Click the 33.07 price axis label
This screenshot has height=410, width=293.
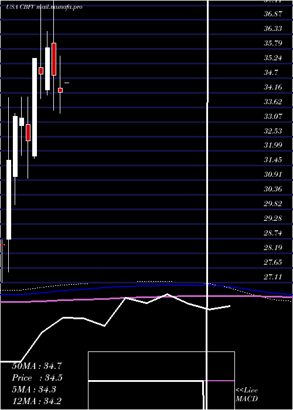click(273, 116)
